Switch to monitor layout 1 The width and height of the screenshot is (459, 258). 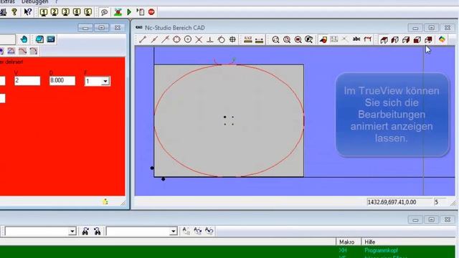pyautogui.click(x=43, y=12)
